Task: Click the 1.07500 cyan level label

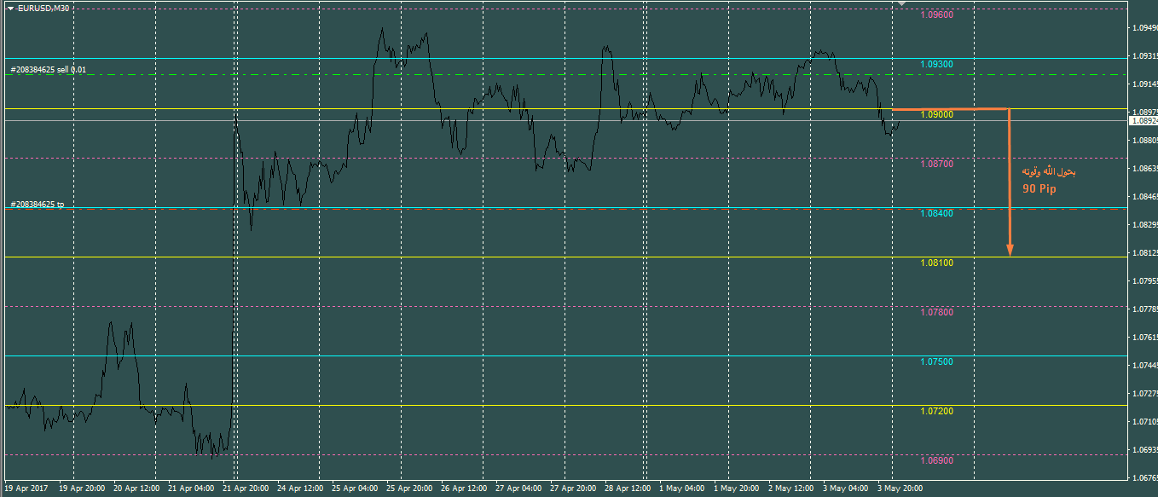Action: pyautogui.click(x=937, y=361)
